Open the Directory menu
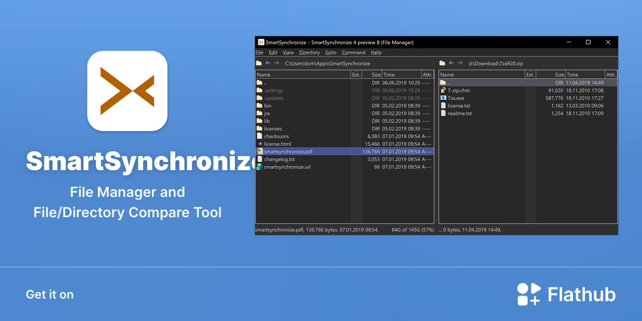Screen dimensions: 642x321 [x=309, y=52]
